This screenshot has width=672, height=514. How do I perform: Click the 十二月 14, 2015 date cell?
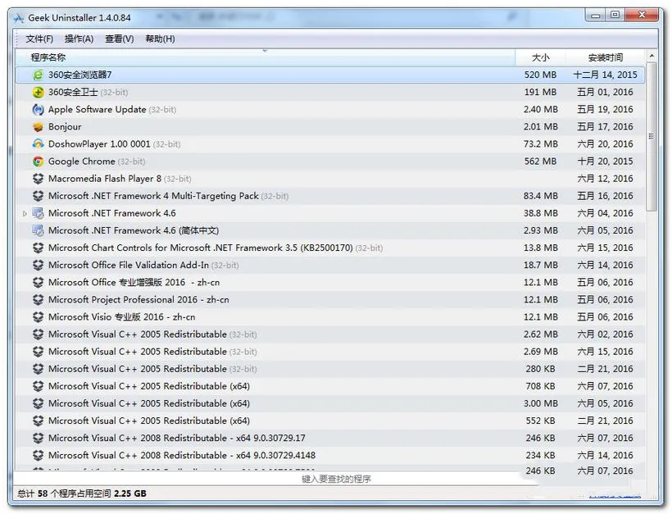605,75
